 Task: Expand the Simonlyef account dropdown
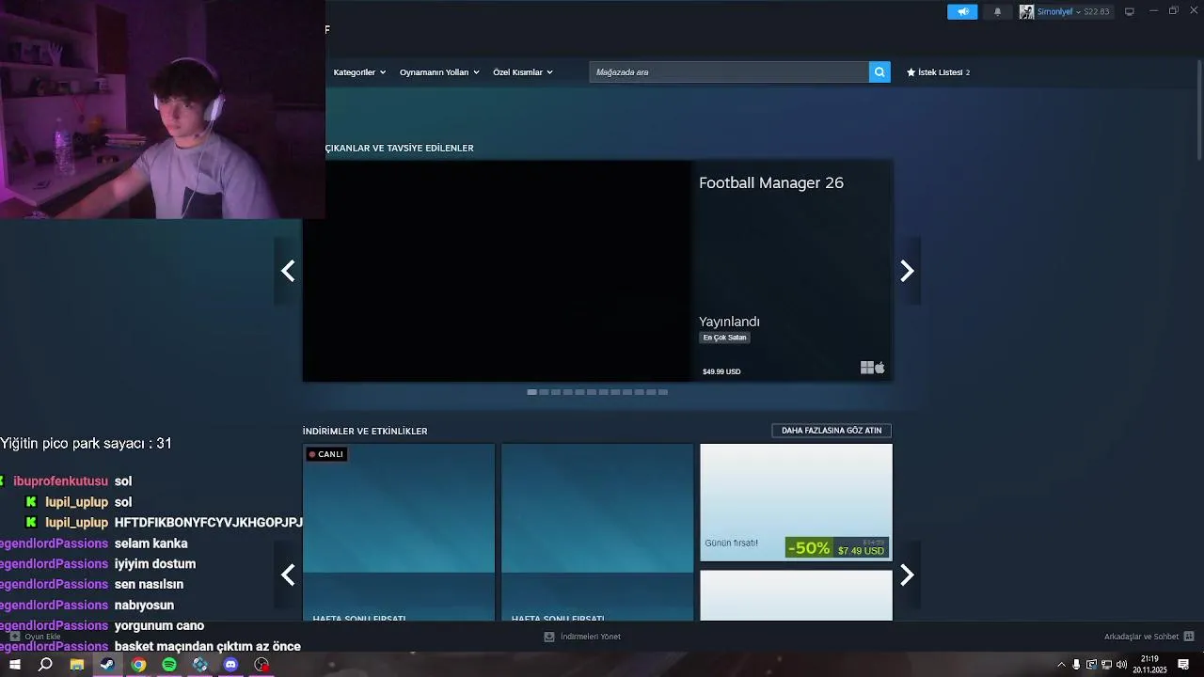[x=1058, y=11]
